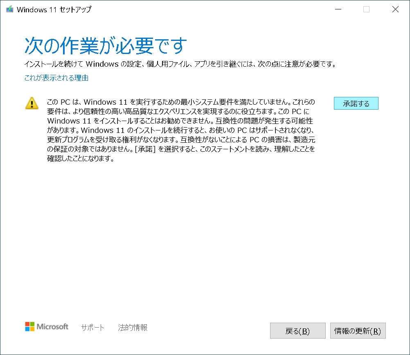
Task: Click the Microsoft logo
Action: tap(47, 326)
